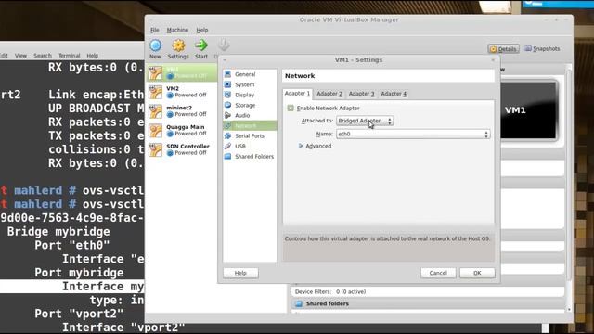
Task: Open the USB settings category
Action: pos(250,146)
